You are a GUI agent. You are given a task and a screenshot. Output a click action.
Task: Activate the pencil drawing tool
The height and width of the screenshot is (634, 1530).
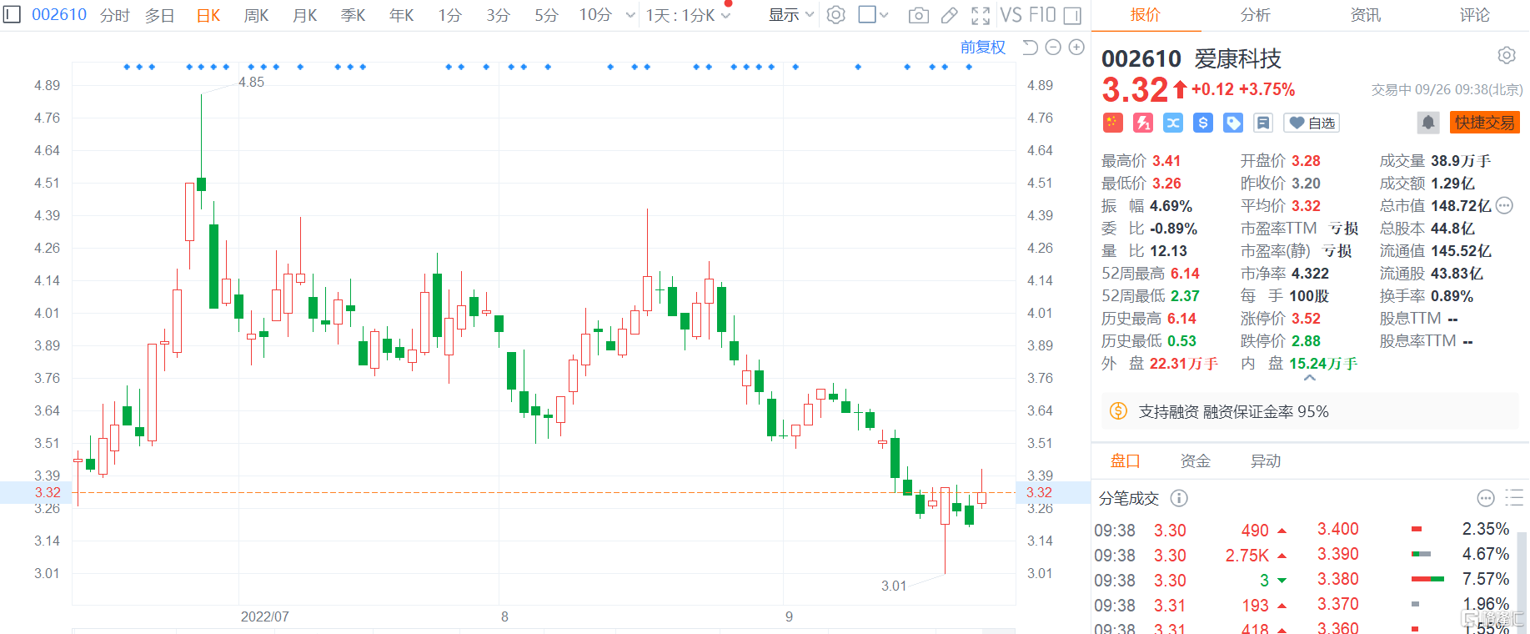click(949, 15)
